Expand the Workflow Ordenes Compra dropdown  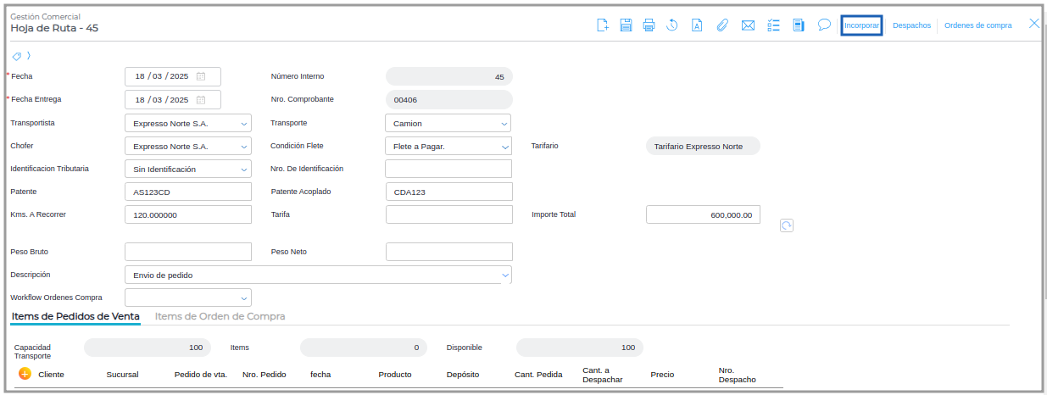(x=244, y=298)
